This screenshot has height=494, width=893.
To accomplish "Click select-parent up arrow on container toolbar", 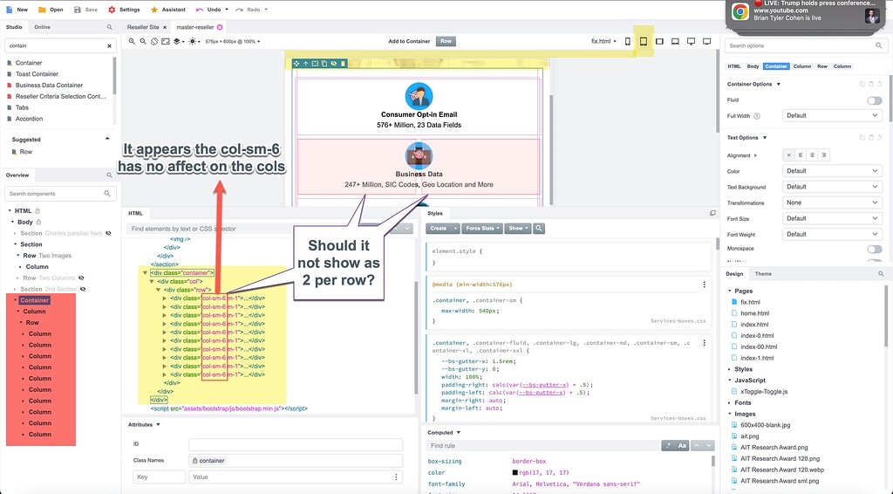I will [x=305, y=64].
